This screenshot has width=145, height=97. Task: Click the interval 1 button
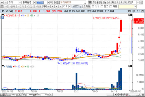(117, 2)
